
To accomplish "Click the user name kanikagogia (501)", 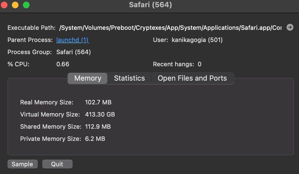I will 197,40.
